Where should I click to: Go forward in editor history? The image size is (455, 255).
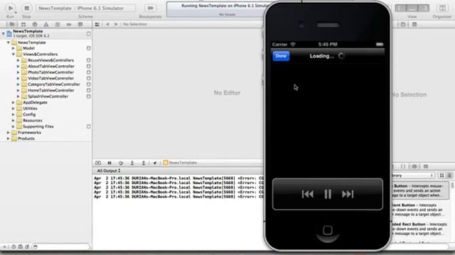[116, 24]
